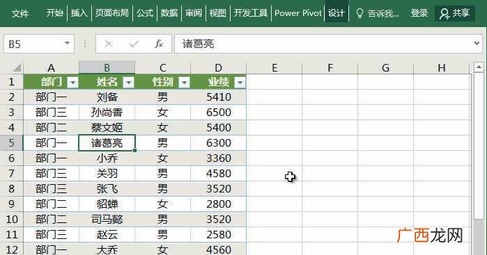Open the 页面布局 ribbon tab
This screenshot has height=255, width=487.
(x=111, y=13)
